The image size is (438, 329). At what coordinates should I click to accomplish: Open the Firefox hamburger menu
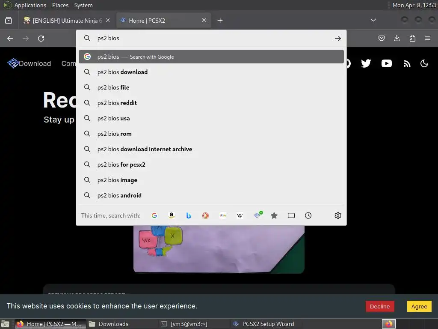[x=428, y=38]
